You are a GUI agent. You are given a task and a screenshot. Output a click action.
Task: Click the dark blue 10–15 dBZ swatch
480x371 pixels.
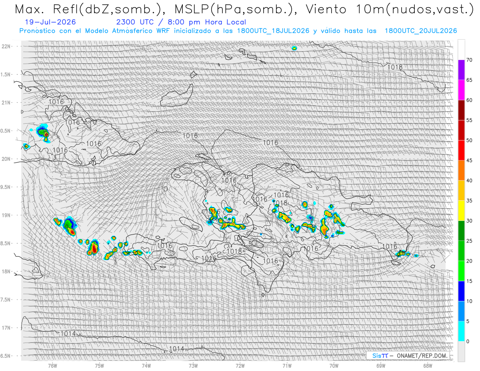click(461, 291)
